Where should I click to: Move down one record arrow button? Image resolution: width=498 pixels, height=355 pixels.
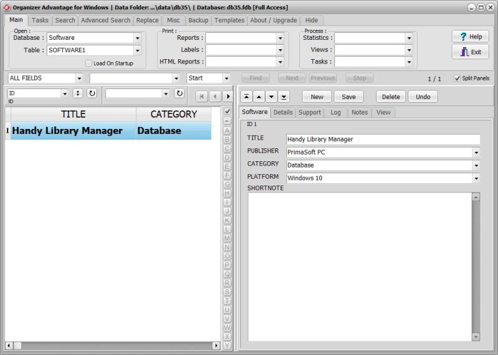coord(271,97)
